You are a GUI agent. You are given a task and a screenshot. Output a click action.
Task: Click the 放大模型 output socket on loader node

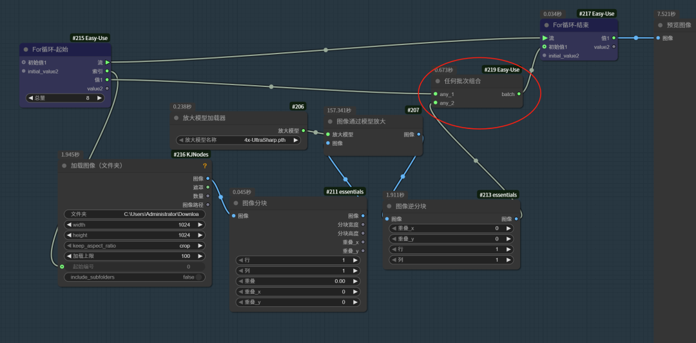[304, 130]
